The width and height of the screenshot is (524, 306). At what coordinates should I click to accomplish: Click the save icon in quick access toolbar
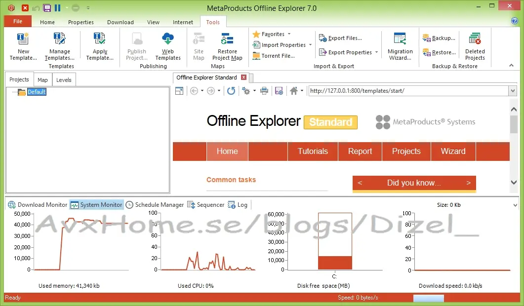[47, 8]
